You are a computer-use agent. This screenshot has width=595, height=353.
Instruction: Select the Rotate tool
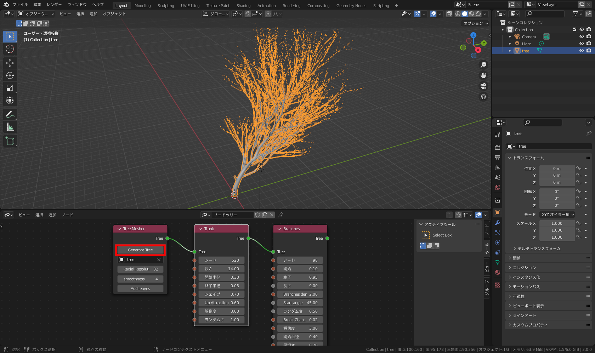(x=10, y=75)
